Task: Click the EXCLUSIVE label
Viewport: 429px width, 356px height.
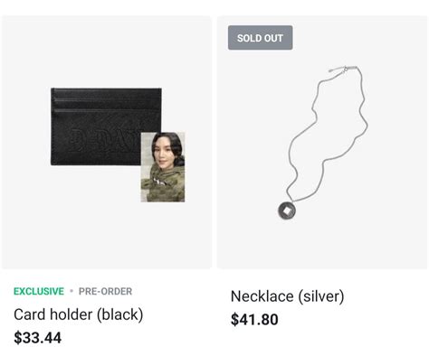Action: [x=39, y=291]
